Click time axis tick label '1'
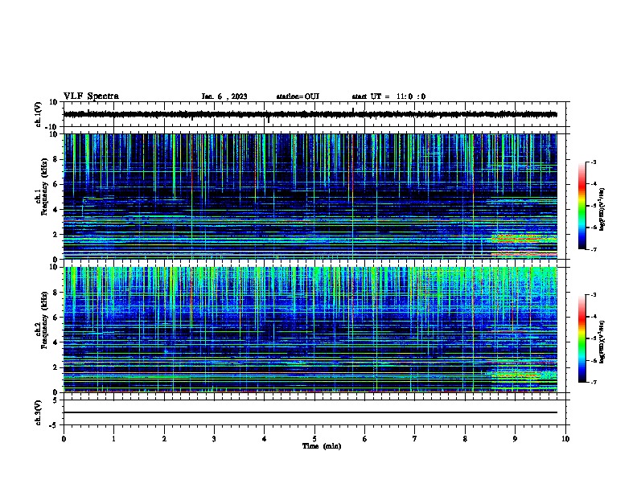Image resolution: width=637 pixels, height=492 pixels. pyautogui.click(x=113, y=439)
